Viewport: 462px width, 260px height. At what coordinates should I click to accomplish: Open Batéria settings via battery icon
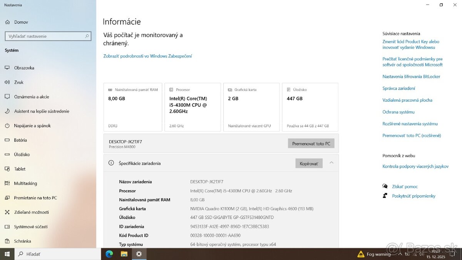[8, 140]
